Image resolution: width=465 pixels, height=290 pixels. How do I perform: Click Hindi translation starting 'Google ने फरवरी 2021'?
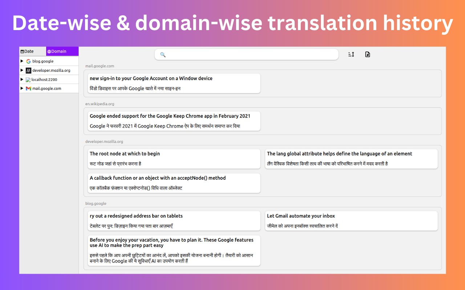coord(165,126)
